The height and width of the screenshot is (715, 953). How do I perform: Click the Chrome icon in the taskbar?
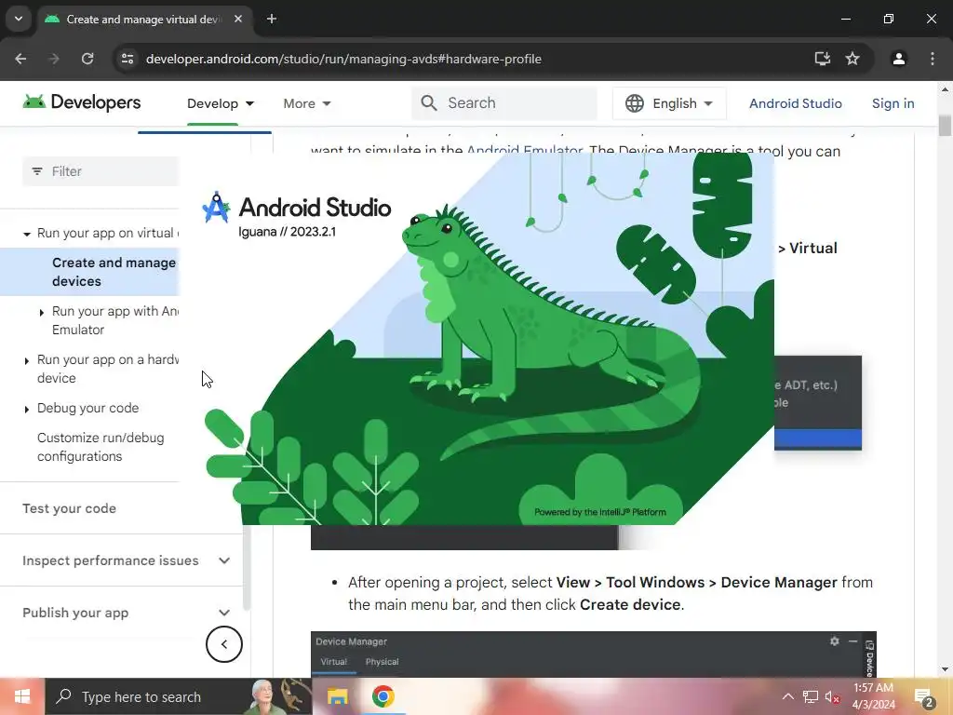click(x=383, y=696)
